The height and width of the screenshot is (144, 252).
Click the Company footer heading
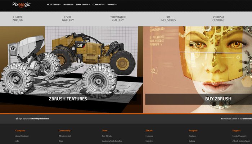[20, 130]
